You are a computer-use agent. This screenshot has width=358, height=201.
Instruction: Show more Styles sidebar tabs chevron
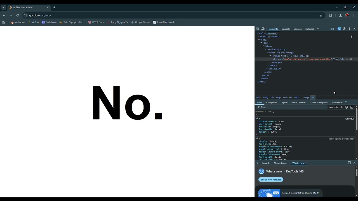346,102
